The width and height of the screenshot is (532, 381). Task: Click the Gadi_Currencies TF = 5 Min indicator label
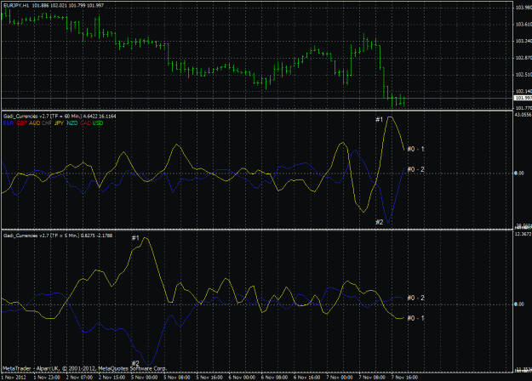point(58,236)
